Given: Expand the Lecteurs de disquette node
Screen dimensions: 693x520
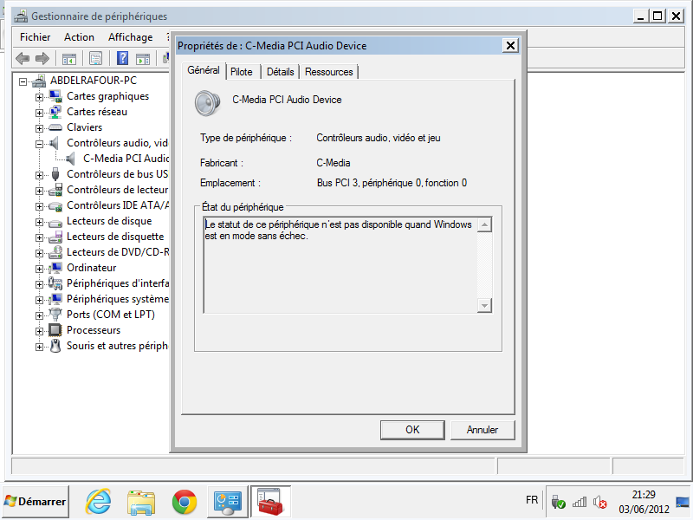Looking at the screenshot, I should (x=39, y=237).
